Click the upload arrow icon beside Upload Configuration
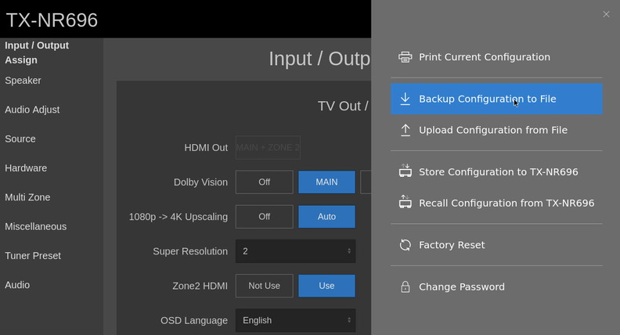Viewport: 620px width, 335px height. point(406,130)
